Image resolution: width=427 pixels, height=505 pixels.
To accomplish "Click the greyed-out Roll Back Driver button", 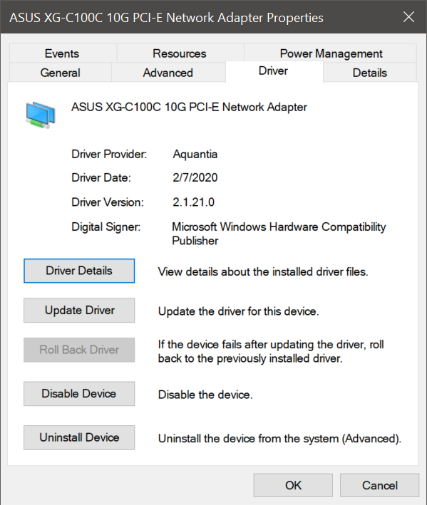I will 79,350.
